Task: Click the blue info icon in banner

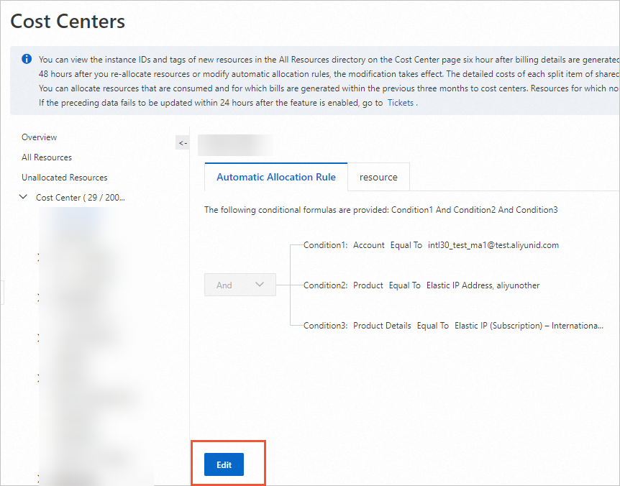Action: click(x=27, y=59)
